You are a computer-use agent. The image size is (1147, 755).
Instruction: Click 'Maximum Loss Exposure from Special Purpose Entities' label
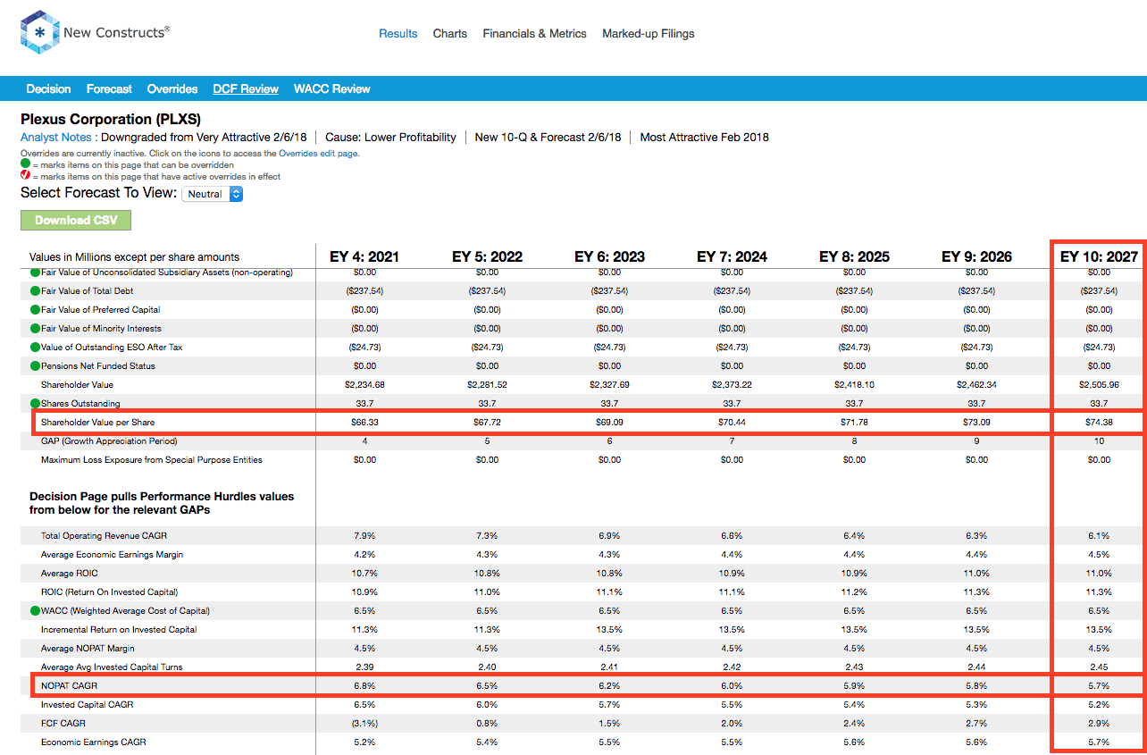151,459
